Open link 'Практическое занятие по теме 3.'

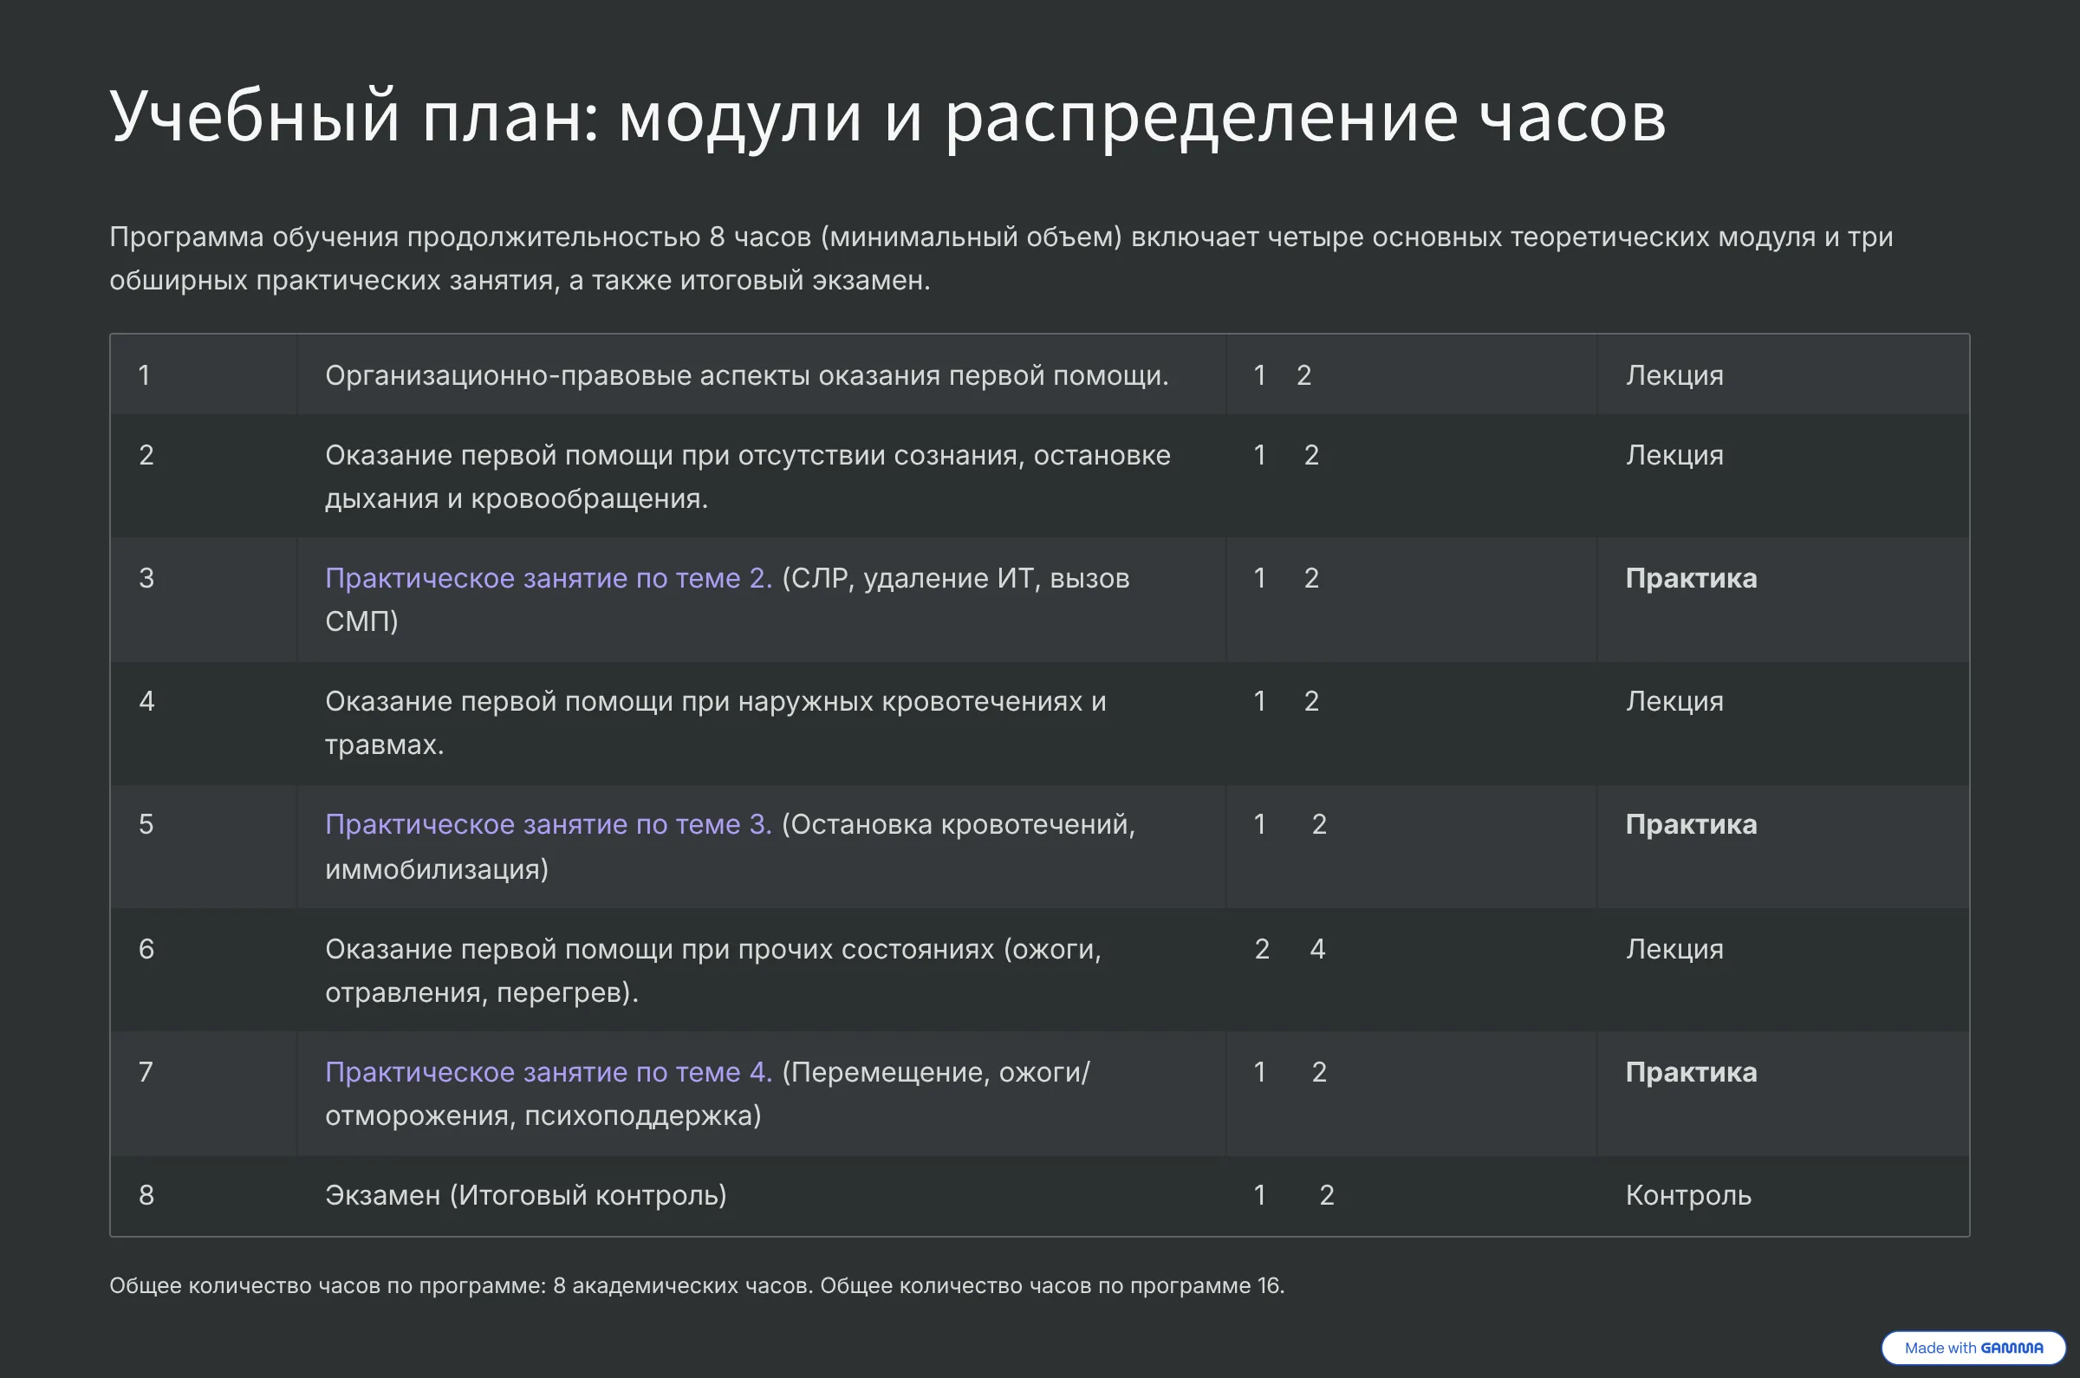click(x=549, y=824)
